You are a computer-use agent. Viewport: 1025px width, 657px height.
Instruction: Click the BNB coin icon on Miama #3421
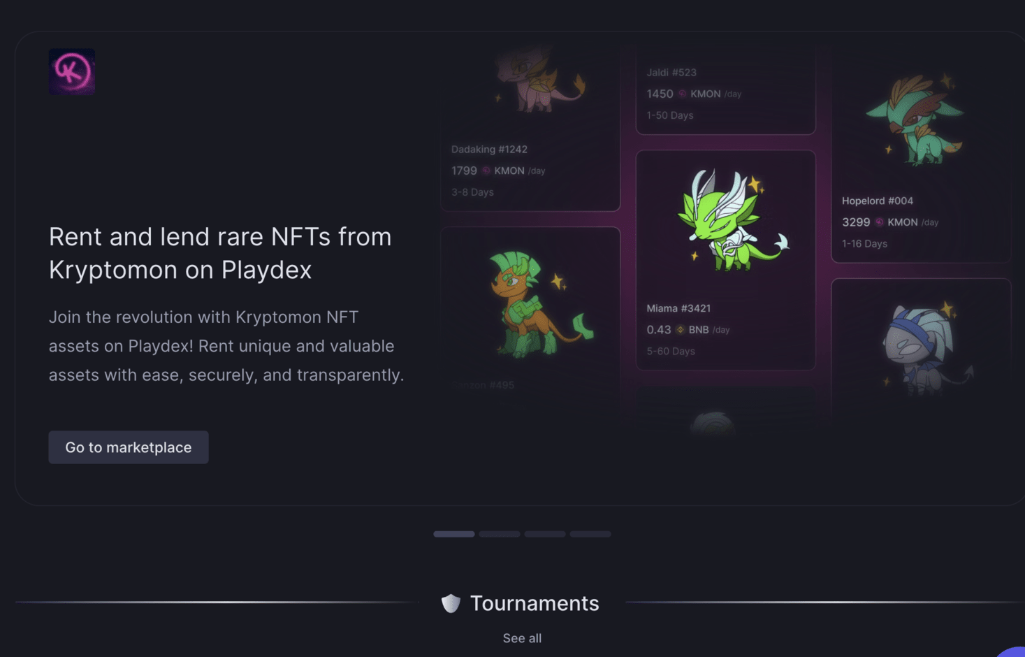pos(681,330)
